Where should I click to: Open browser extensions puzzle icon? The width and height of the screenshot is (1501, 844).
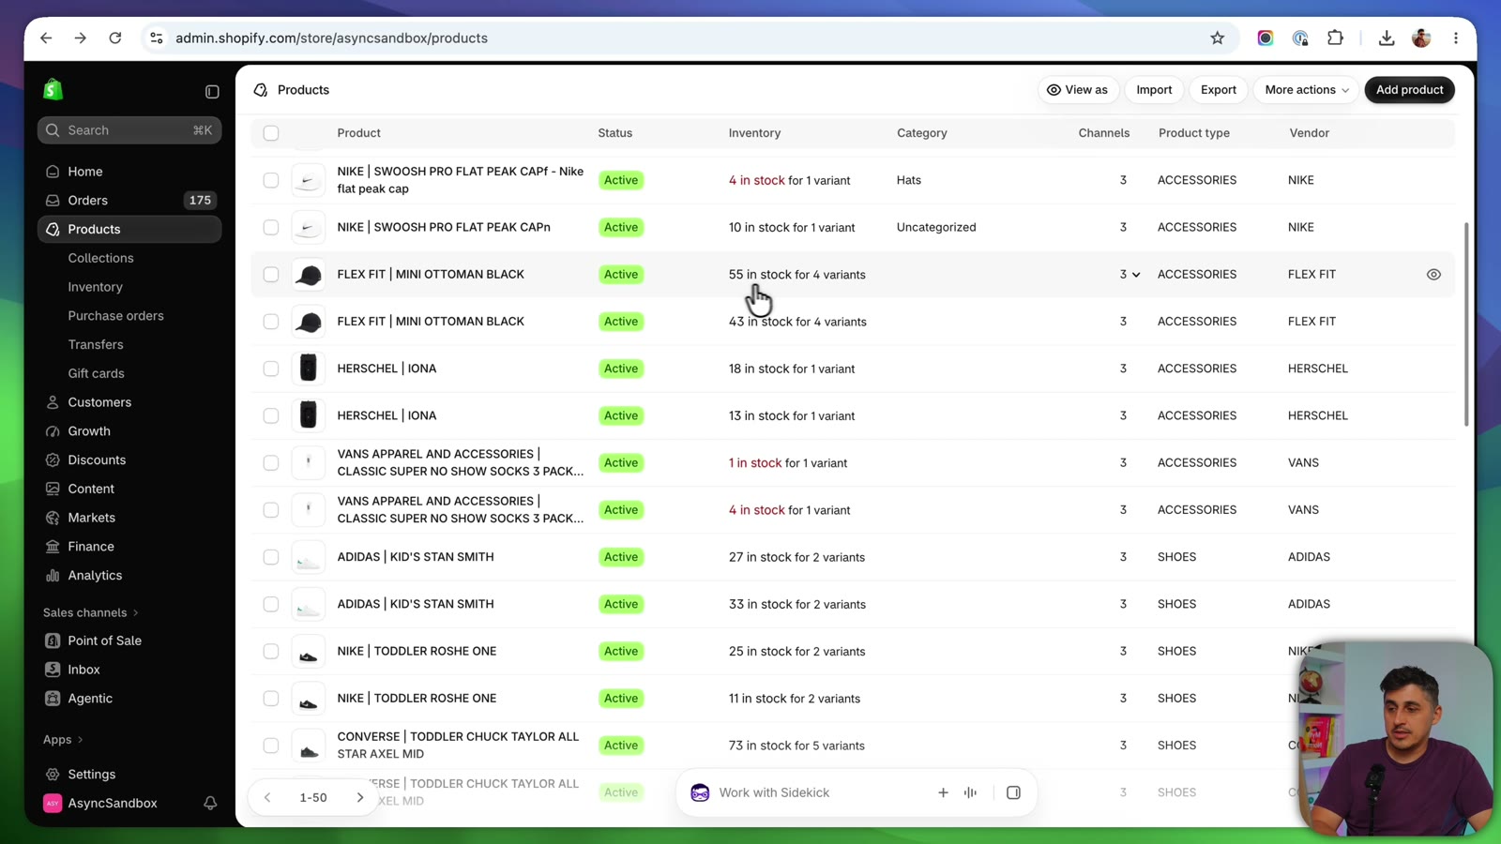pyautogui.click(x=1335, y=38)
